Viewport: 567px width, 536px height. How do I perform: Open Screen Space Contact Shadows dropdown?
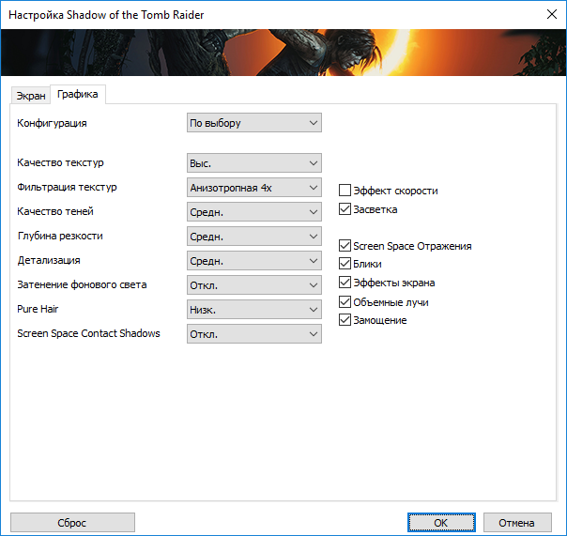(x=254, y=333)
